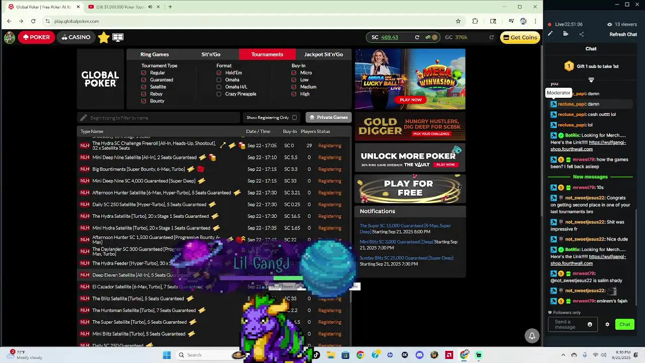Click the Windows Start button
645x363 pixels.
167,355
